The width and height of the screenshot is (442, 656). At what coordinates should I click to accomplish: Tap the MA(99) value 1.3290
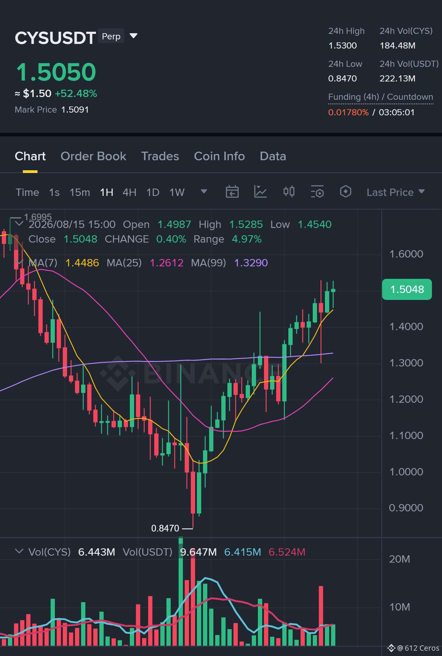pos(251,263)
